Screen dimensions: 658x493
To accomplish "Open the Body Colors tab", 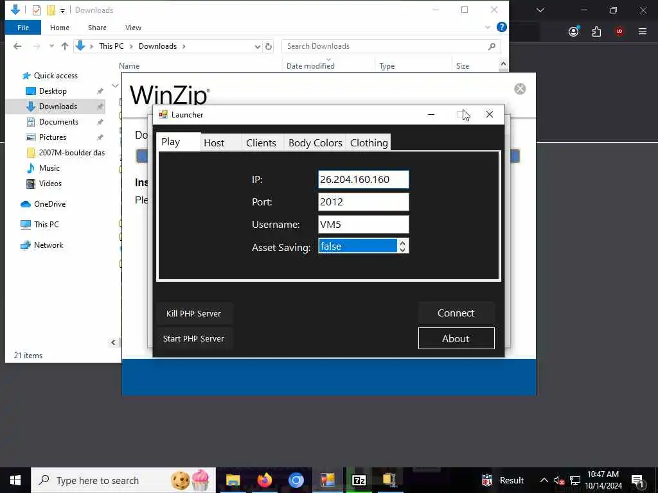I will coord(315,143).
